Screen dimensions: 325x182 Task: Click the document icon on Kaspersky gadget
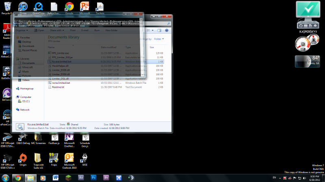coord(310,26)
